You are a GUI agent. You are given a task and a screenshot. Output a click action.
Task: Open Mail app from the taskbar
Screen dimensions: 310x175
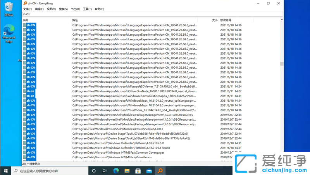click(x=149, y=171)
